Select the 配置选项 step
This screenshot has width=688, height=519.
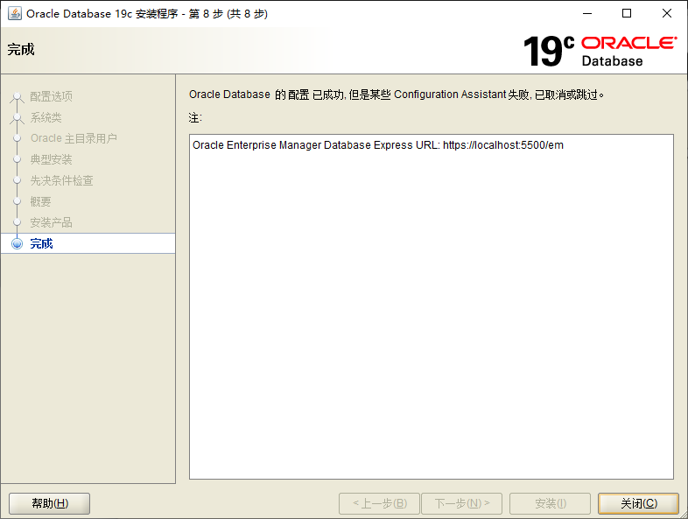51,96
